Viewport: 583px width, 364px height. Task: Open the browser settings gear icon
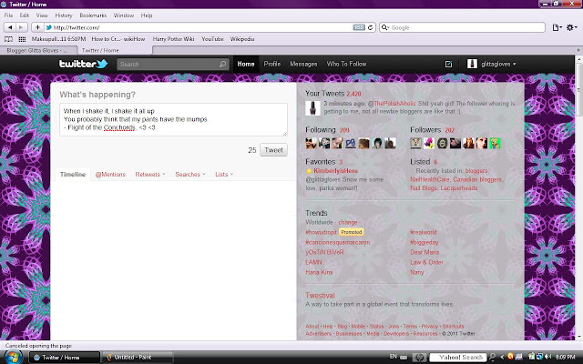click(571, 27)
